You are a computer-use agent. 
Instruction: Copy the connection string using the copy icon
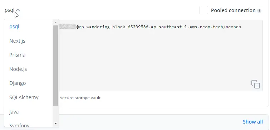point(256,84)
